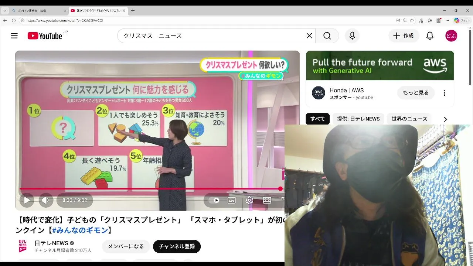Toggle autoplay switch in player
This screenshot has width=473, height=266.
pyautogui.click(x=214, y=200)
